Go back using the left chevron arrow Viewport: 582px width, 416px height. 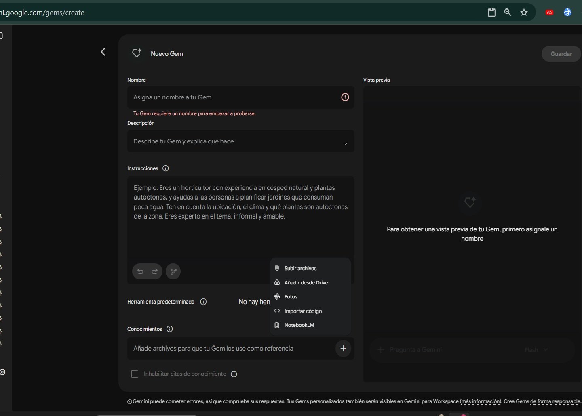(103, 52)
